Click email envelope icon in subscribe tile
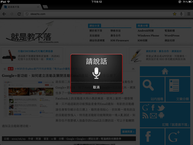This screenshot has height=145, width=193. click(153, 116)
